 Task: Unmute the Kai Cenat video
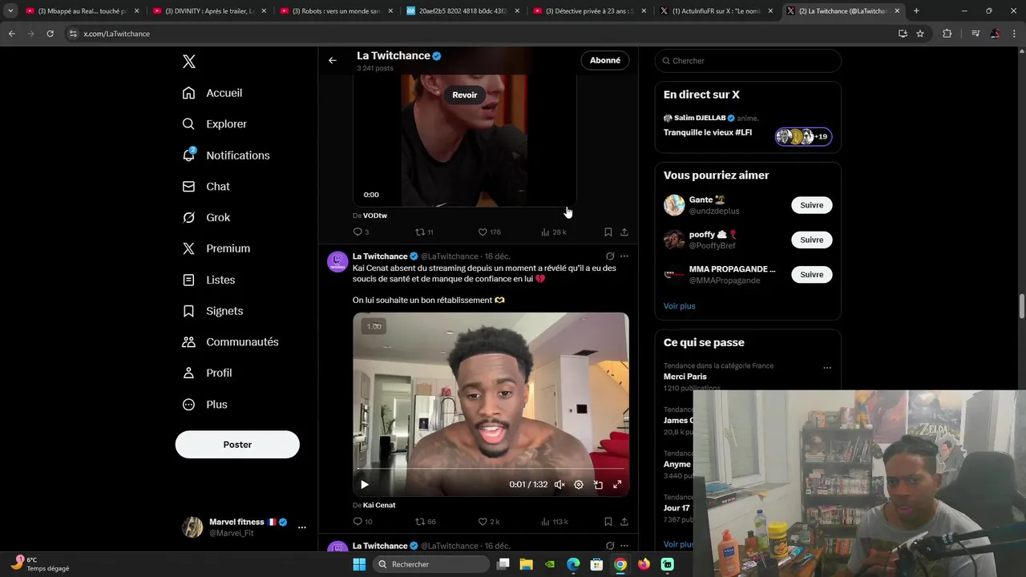(x=559, y=485)
